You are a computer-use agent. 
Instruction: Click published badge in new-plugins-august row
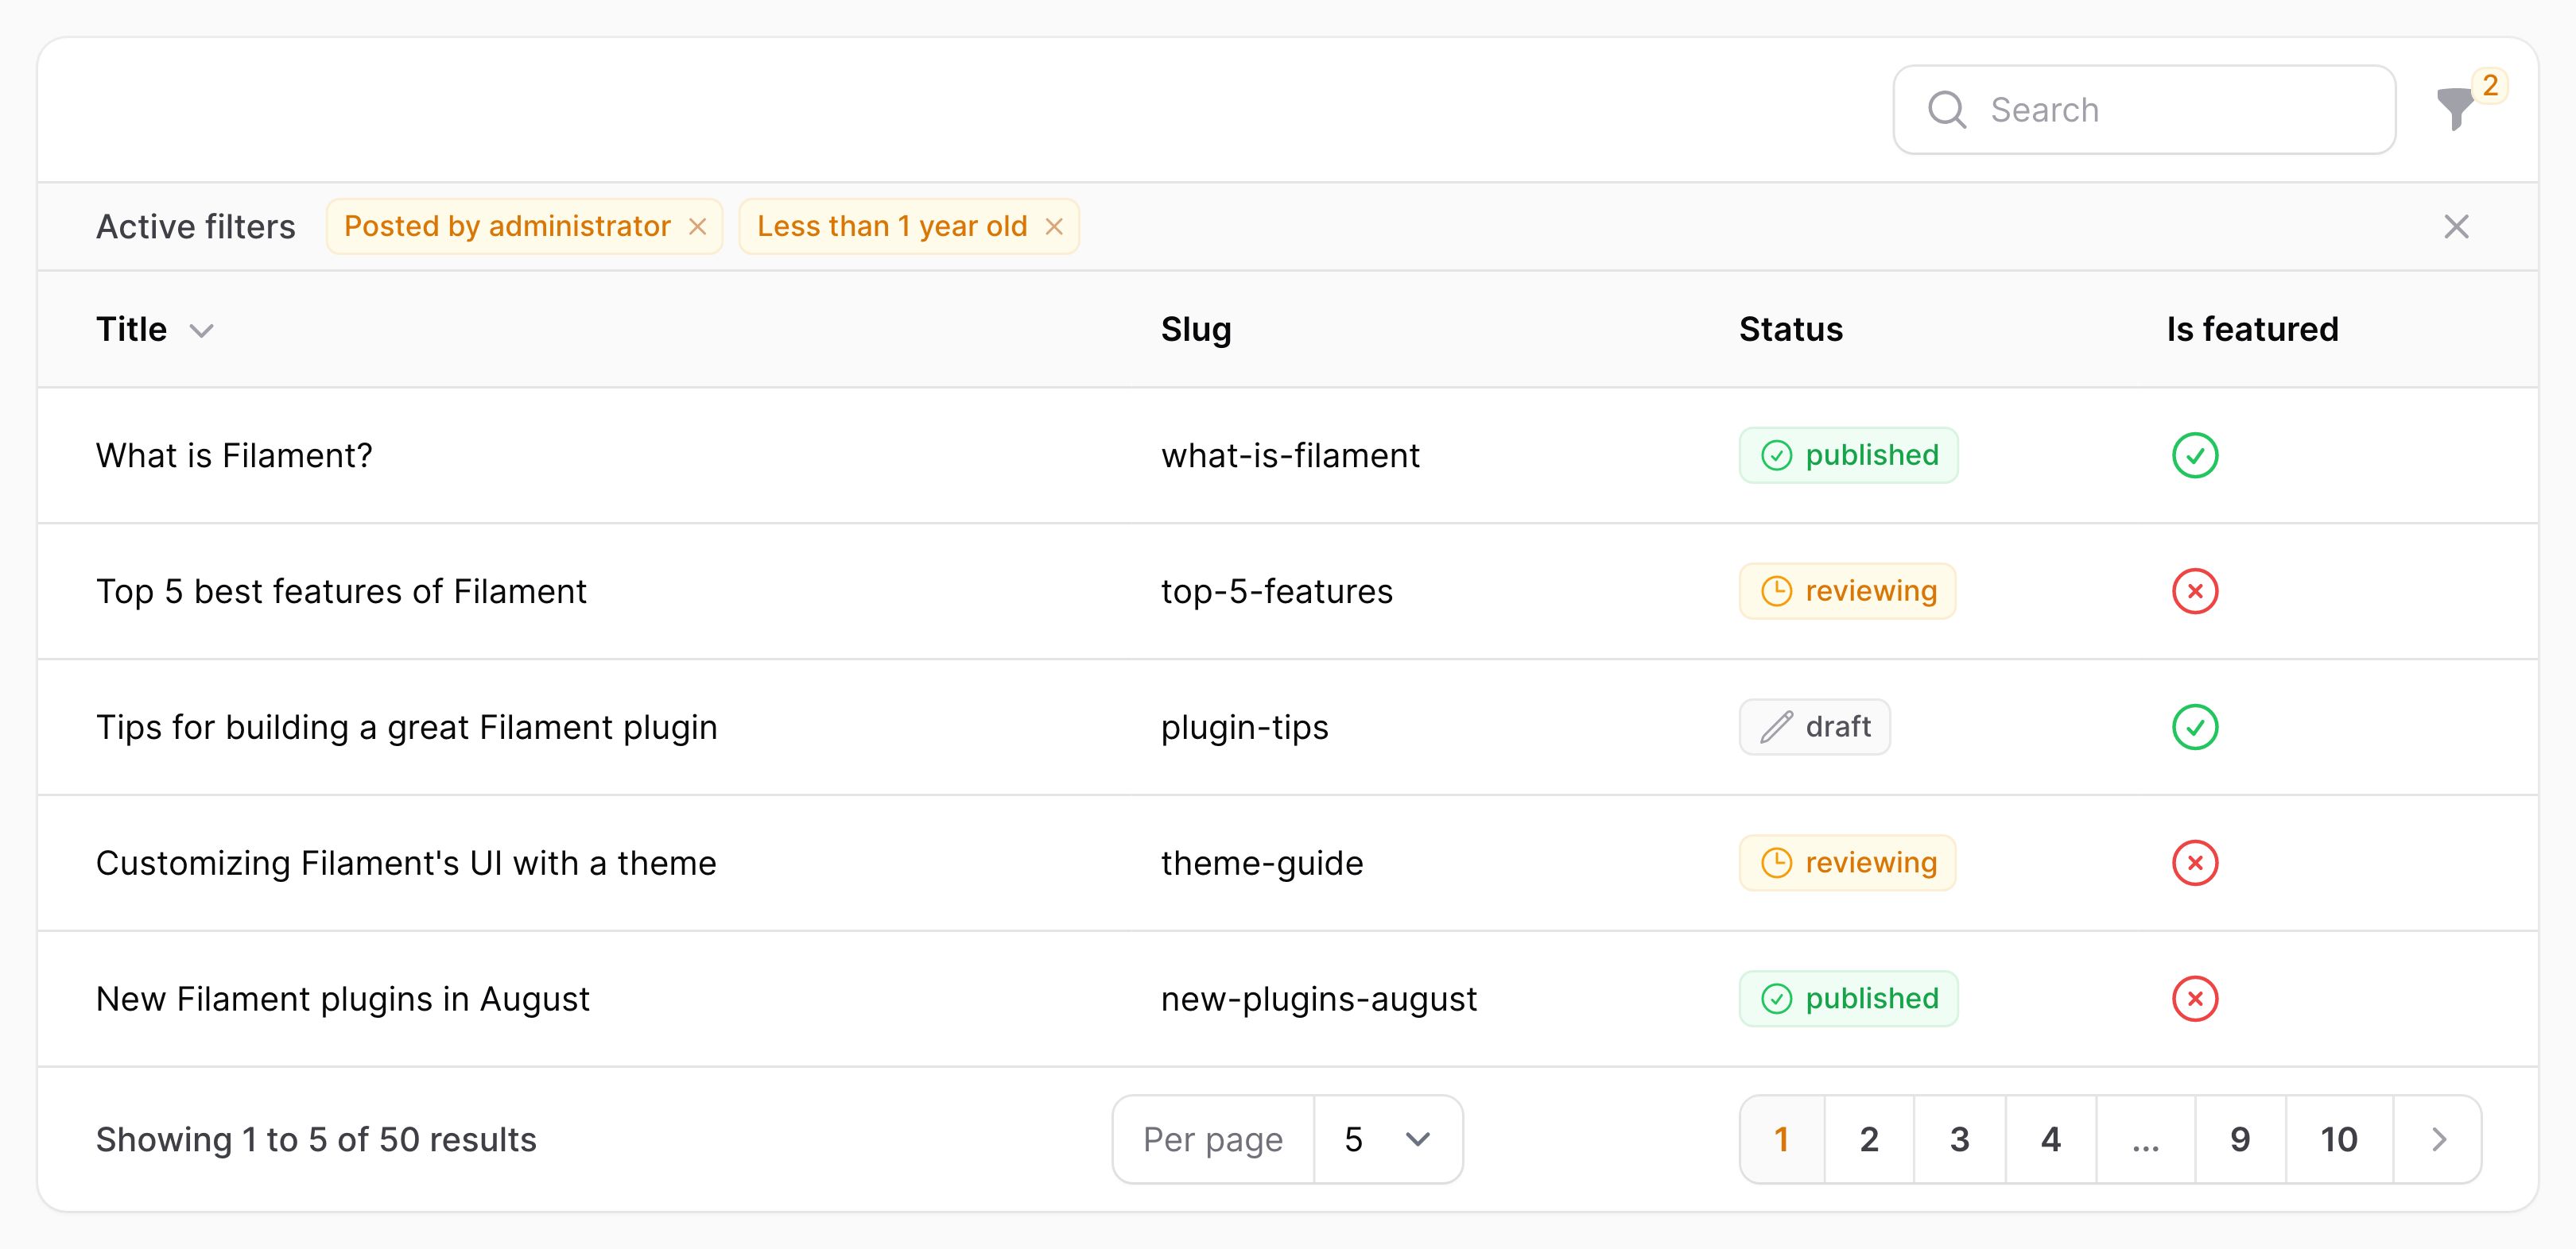[1848, 1000]
